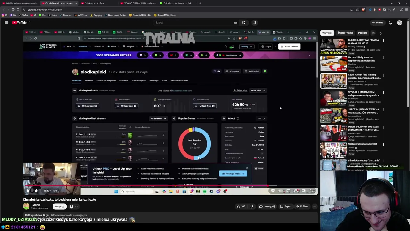Screen dimensions: 410x231
Task: Open the JAPCZAN | UPADEK TWITCHA video title
Action: (x=364, y=111)
